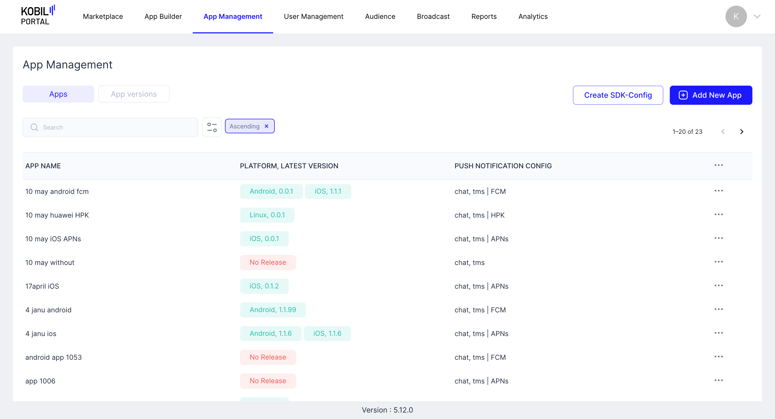Navigate to the Analytics section
Image resolution: width=775 pixels, height=419 pixels.
click(533, 16)
